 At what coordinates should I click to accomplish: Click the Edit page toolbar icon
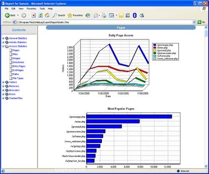pyautogui.click(x=111, y=15)
